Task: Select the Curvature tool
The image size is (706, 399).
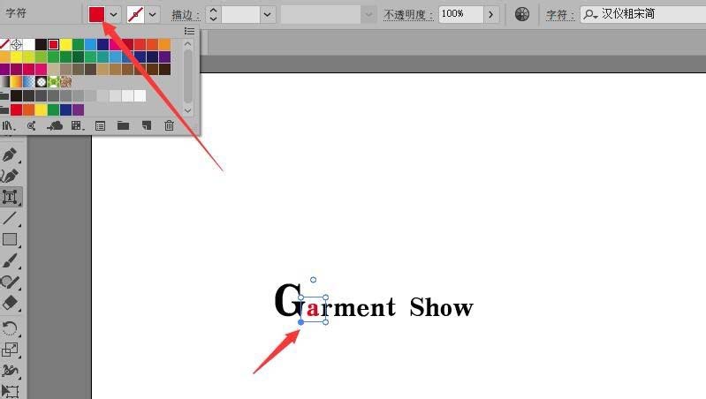Action: 10,176
